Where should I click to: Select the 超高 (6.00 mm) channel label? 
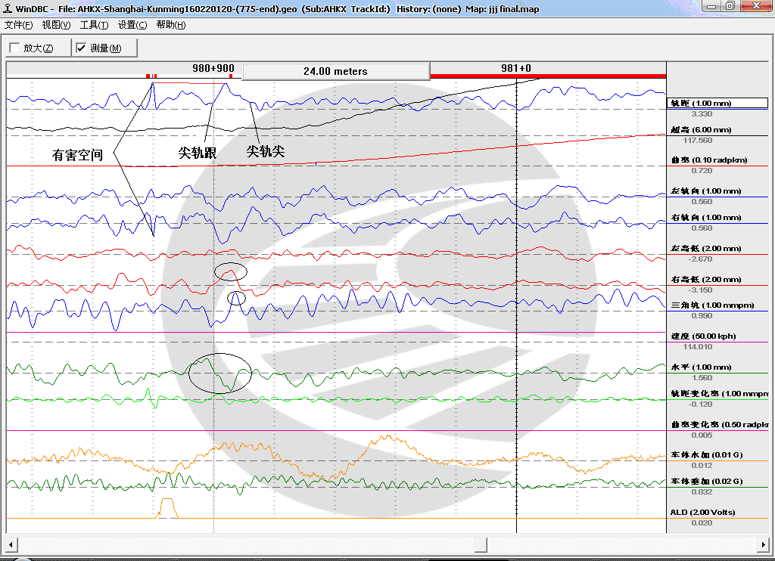point(701,130)
